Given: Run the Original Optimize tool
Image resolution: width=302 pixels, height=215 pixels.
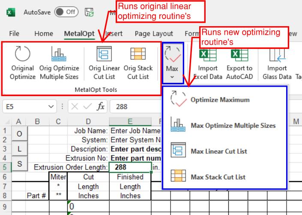Looking at the screenshot, I should 23,63.
